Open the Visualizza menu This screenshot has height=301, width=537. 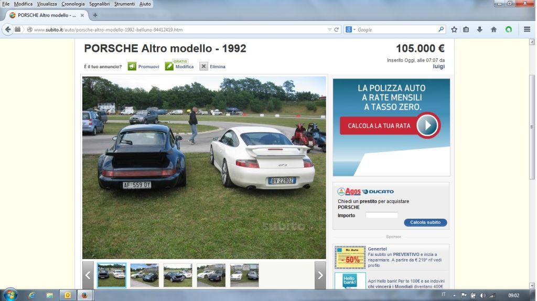pyautogui.click(x=47, y=4)
